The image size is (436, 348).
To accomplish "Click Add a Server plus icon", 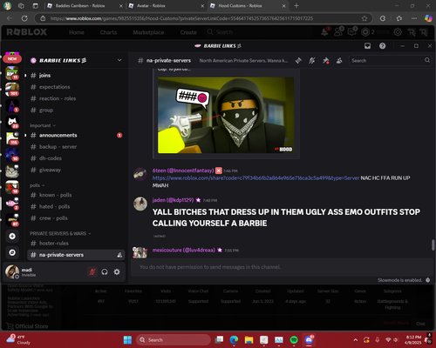I will (12, 237).
